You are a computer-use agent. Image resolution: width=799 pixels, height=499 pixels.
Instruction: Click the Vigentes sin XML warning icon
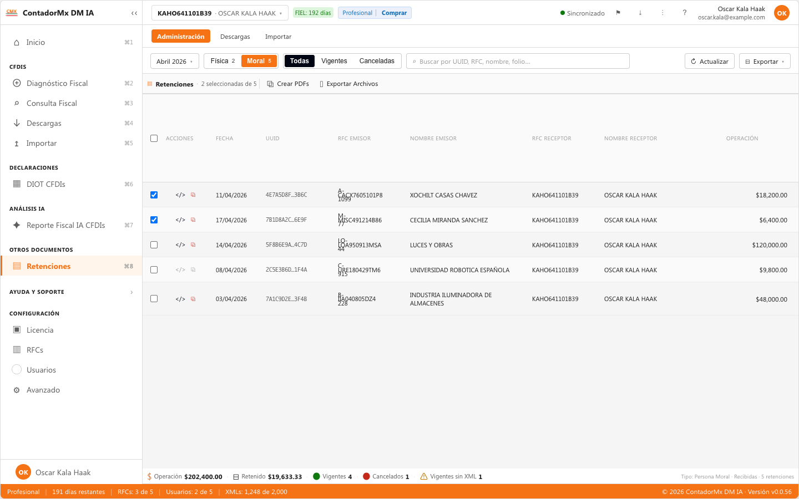424,476
